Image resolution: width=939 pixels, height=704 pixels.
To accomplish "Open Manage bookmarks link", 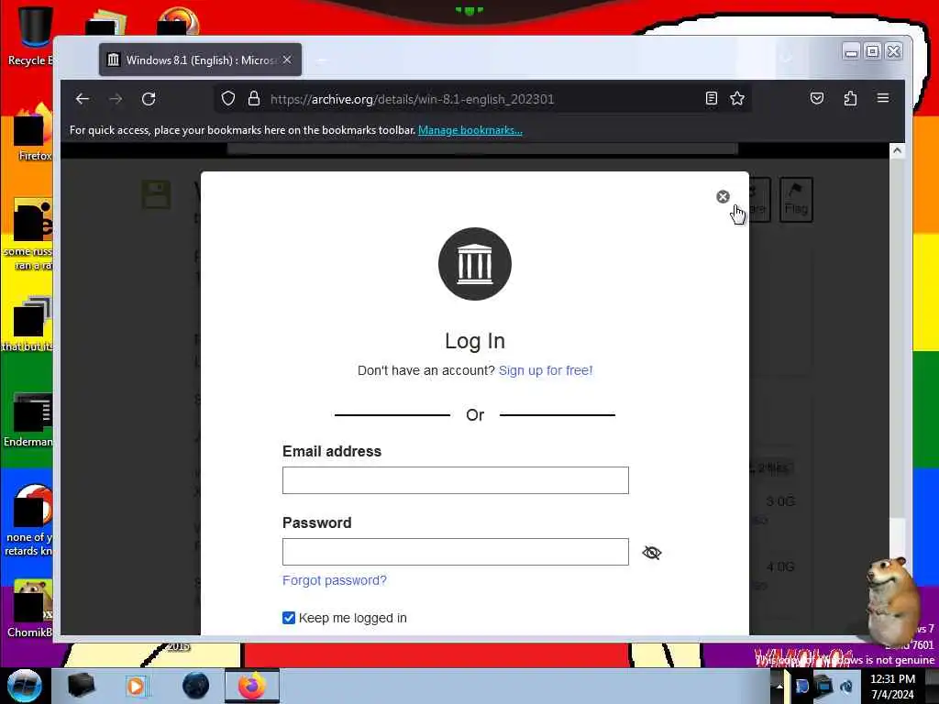I will tap(470, 130).
